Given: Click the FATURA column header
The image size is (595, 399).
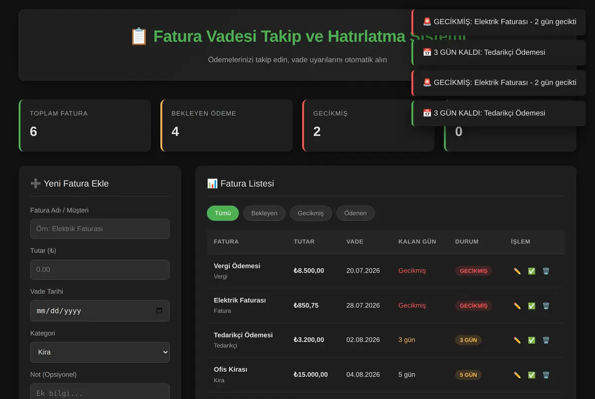Looking at the screenshot, I should click(x=226, y=242).
